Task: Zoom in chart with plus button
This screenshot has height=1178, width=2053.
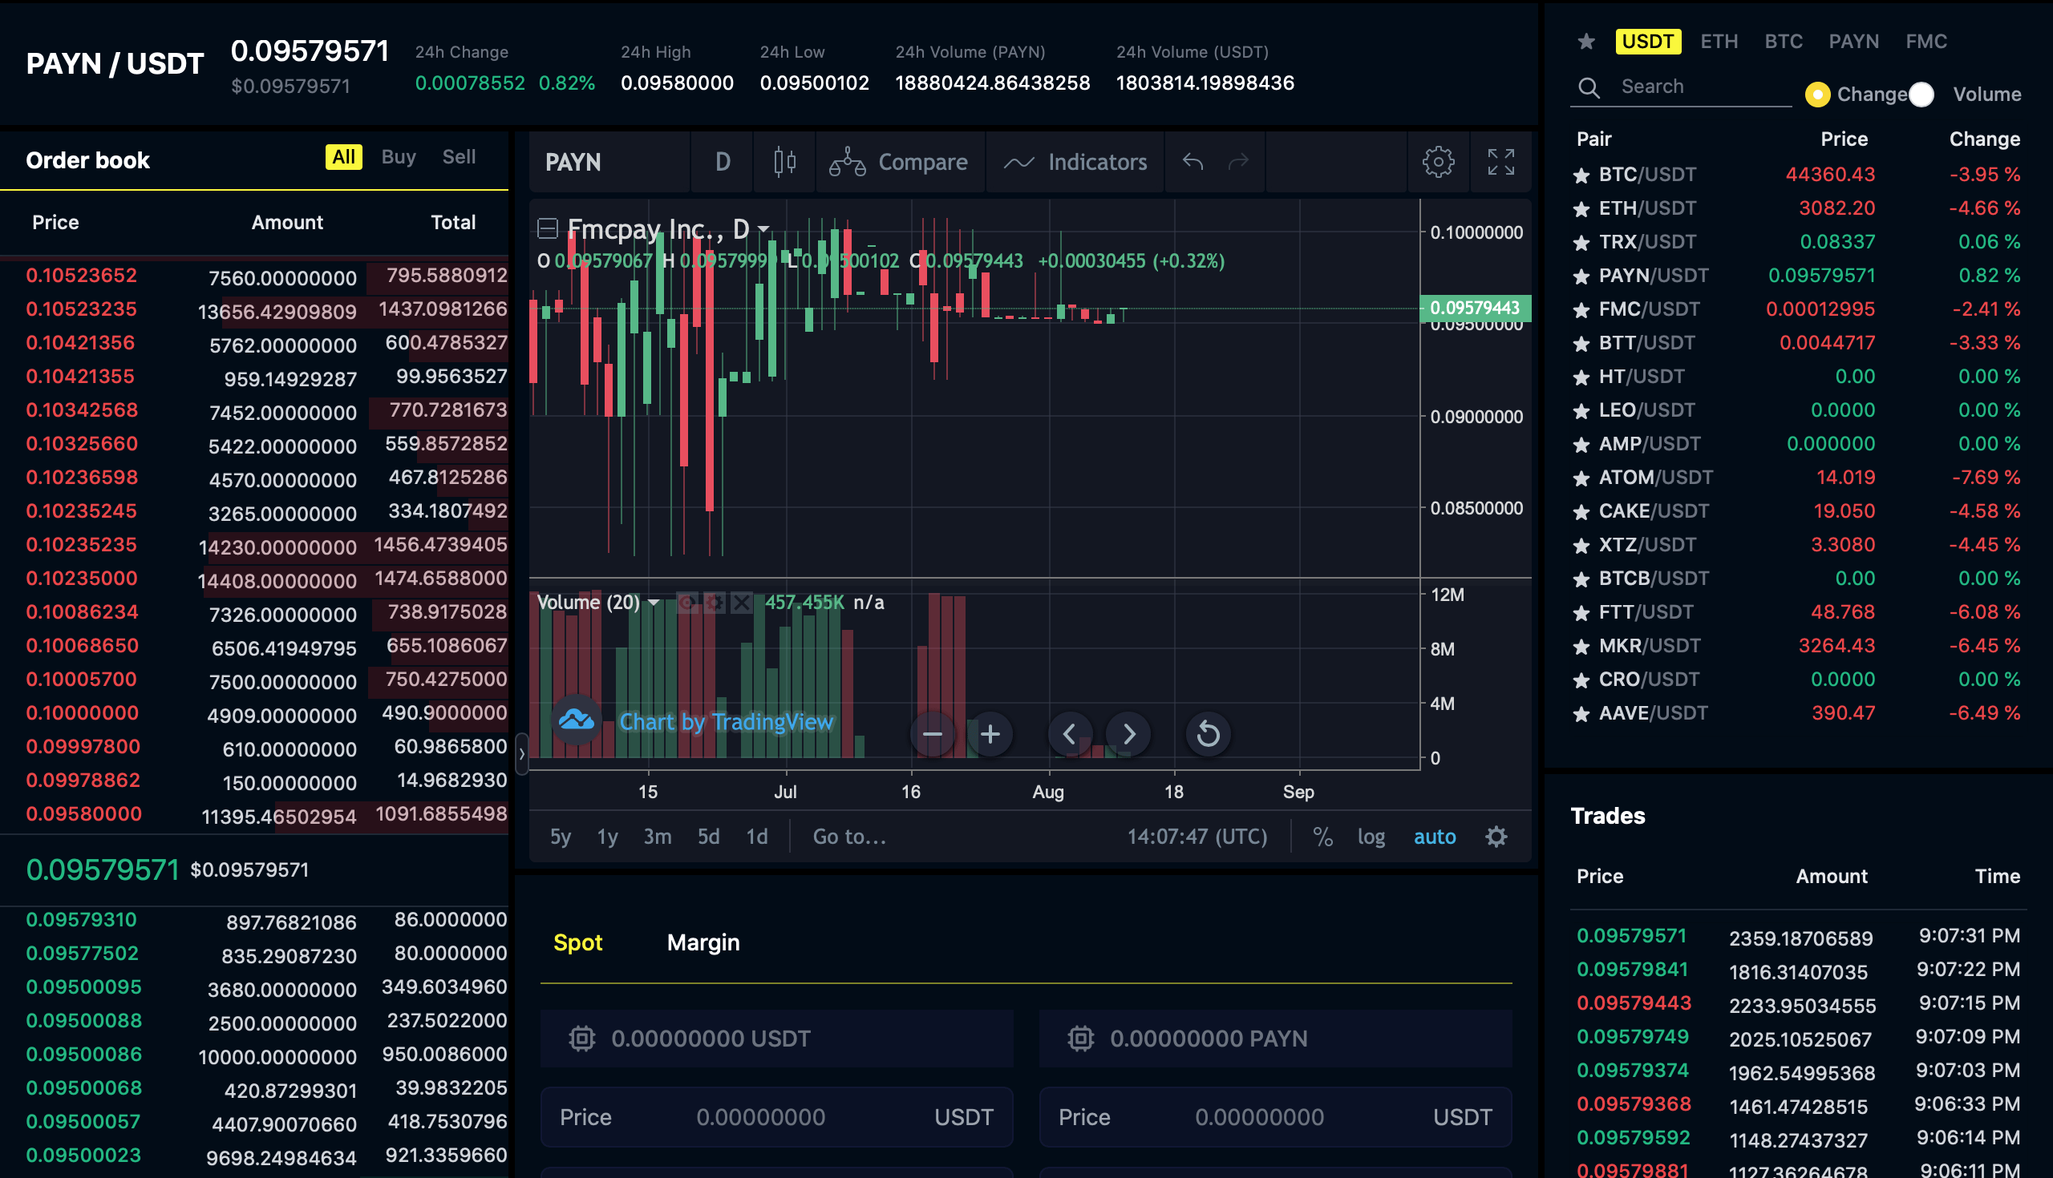Action: [990, 734]
